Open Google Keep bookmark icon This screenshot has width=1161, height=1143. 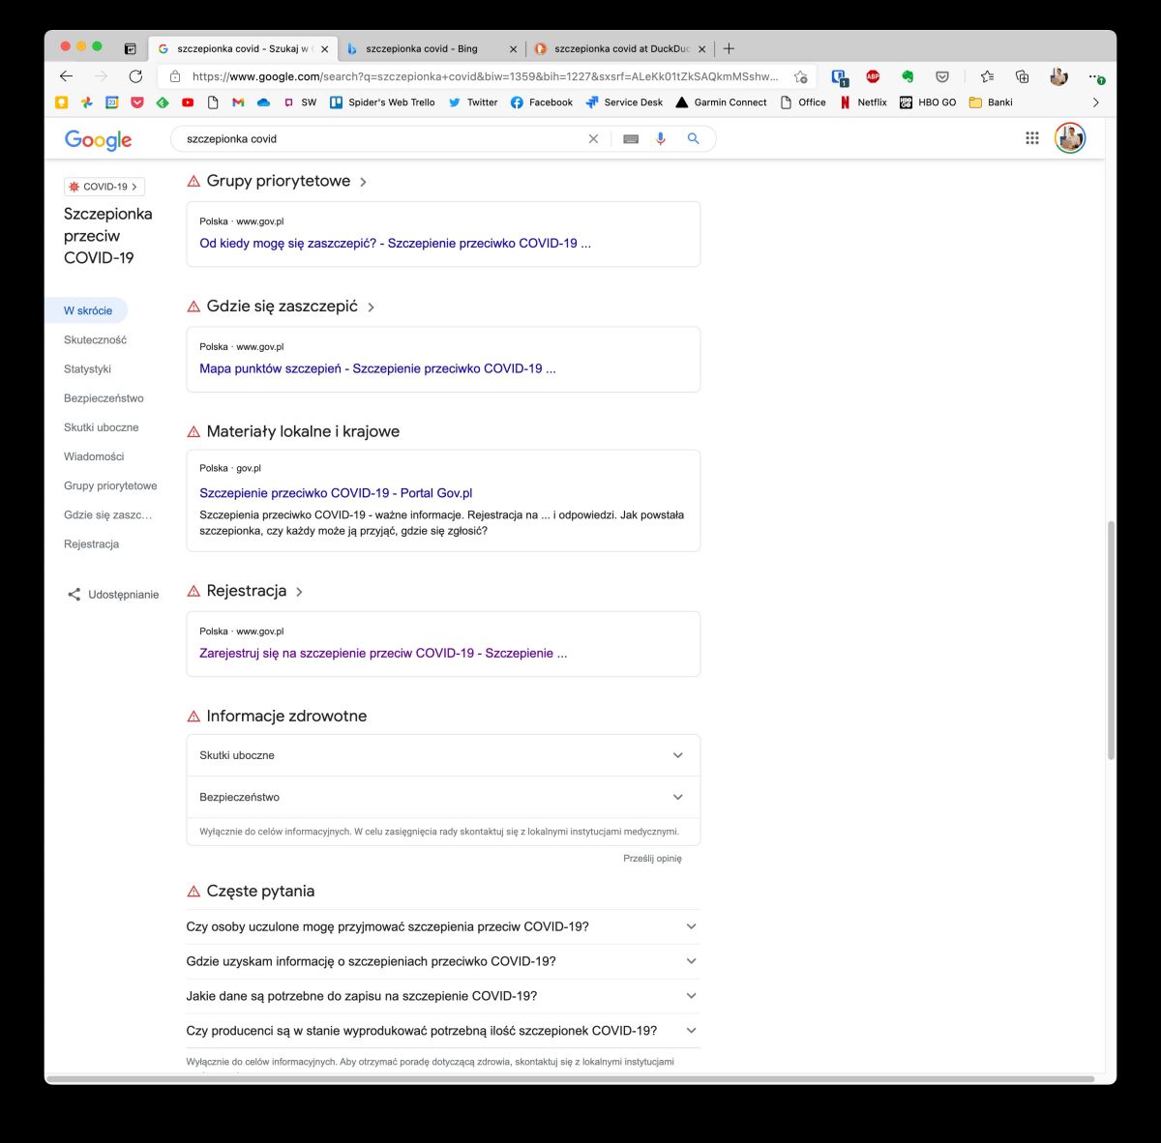pos(62,103)
